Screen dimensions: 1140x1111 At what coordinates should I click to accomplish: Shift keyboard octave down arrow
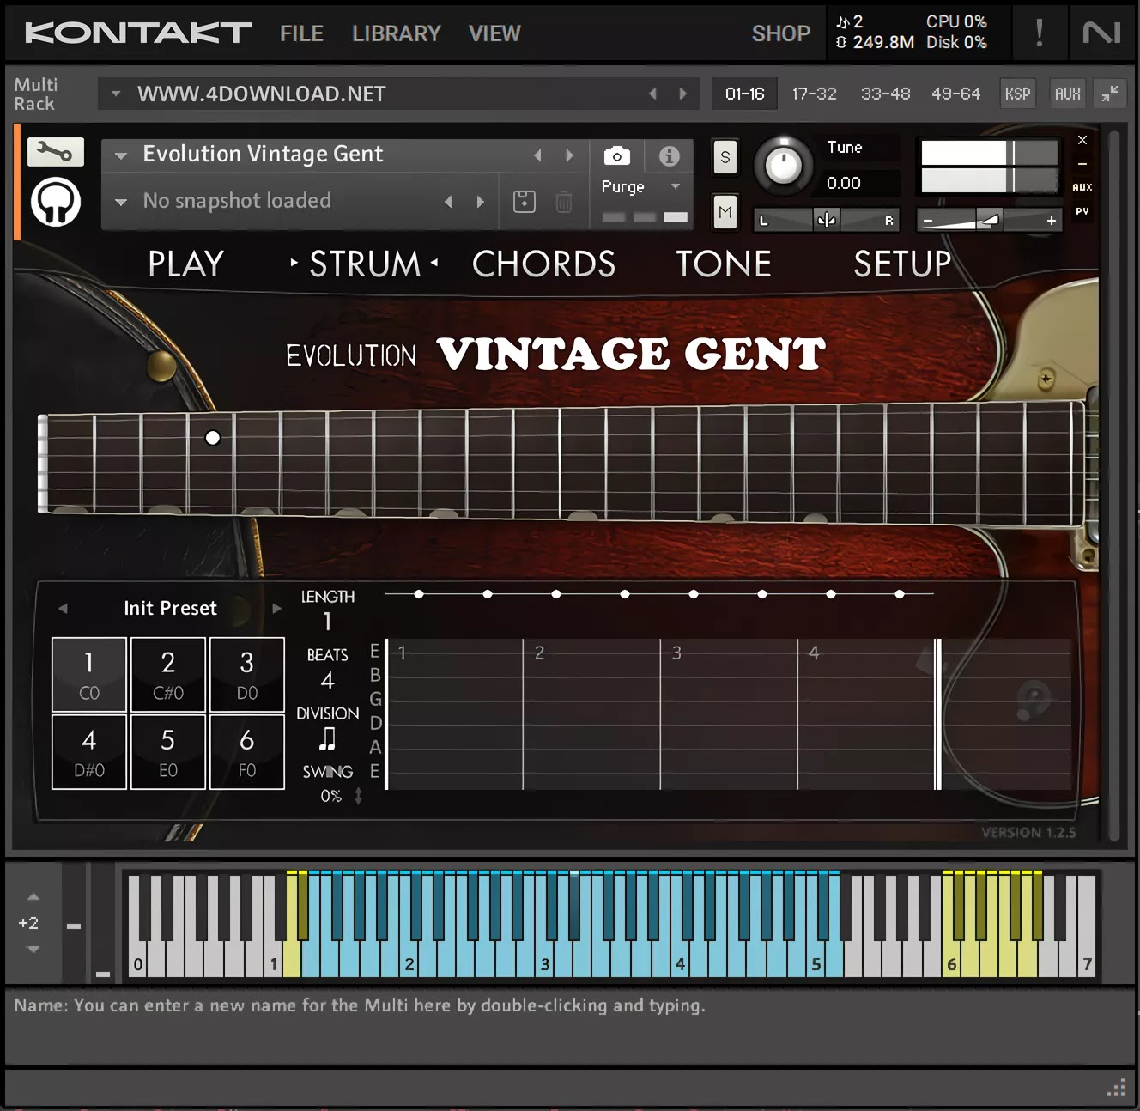coord(33,950)
